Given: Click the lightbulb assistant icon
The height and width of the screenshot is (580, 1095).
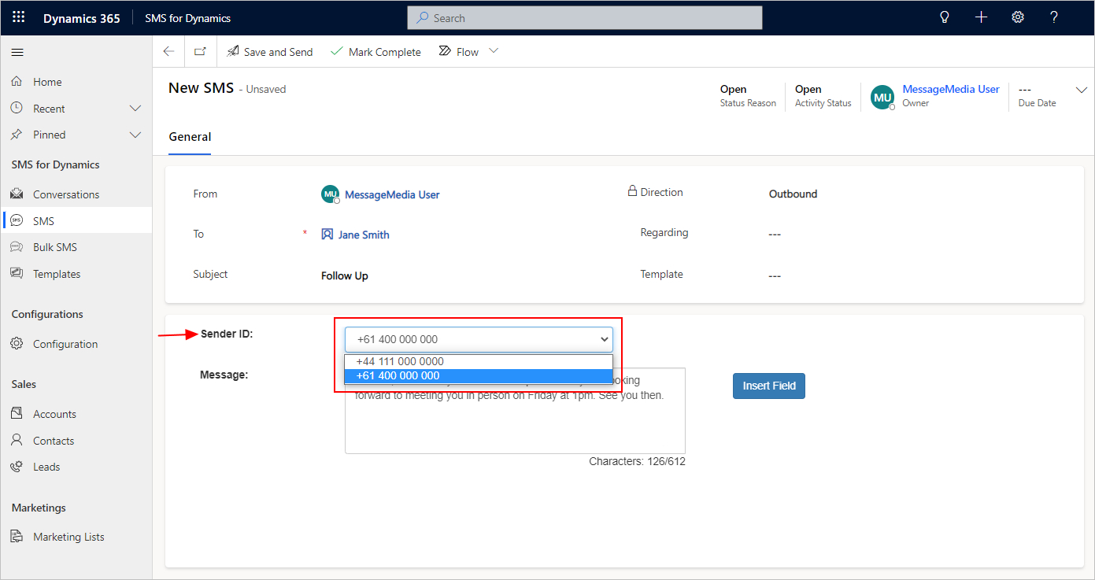Looking at the screenshot, I should tap(945, 17).
